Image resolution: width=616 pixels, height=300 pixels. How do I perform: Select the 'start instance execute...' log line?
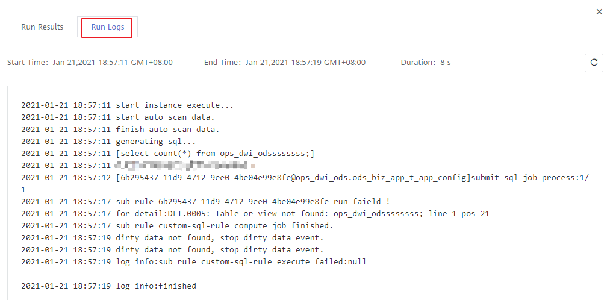point(127,105)
